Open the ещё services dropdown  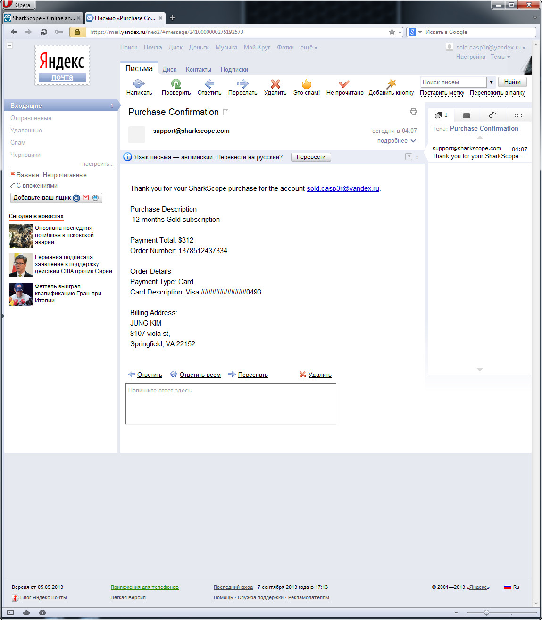click(x=309, y=48)
